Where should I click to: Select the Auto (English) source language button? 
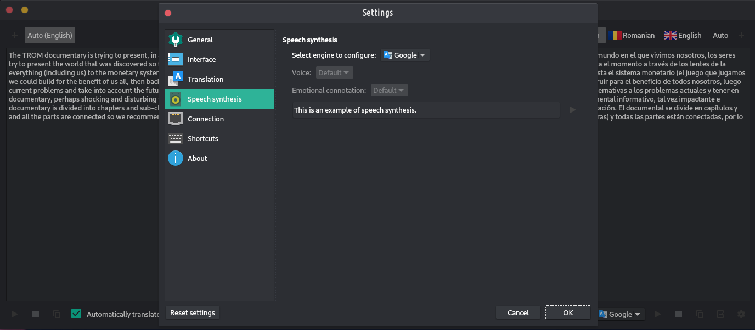tap(50, 35)
